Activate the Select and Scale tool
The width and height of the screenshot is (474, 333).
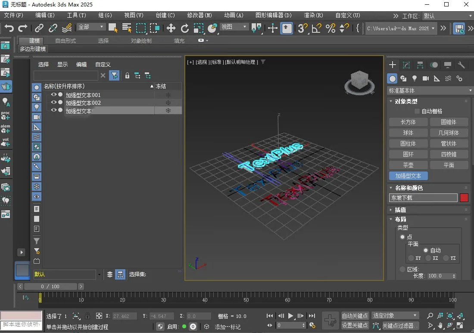198,28
